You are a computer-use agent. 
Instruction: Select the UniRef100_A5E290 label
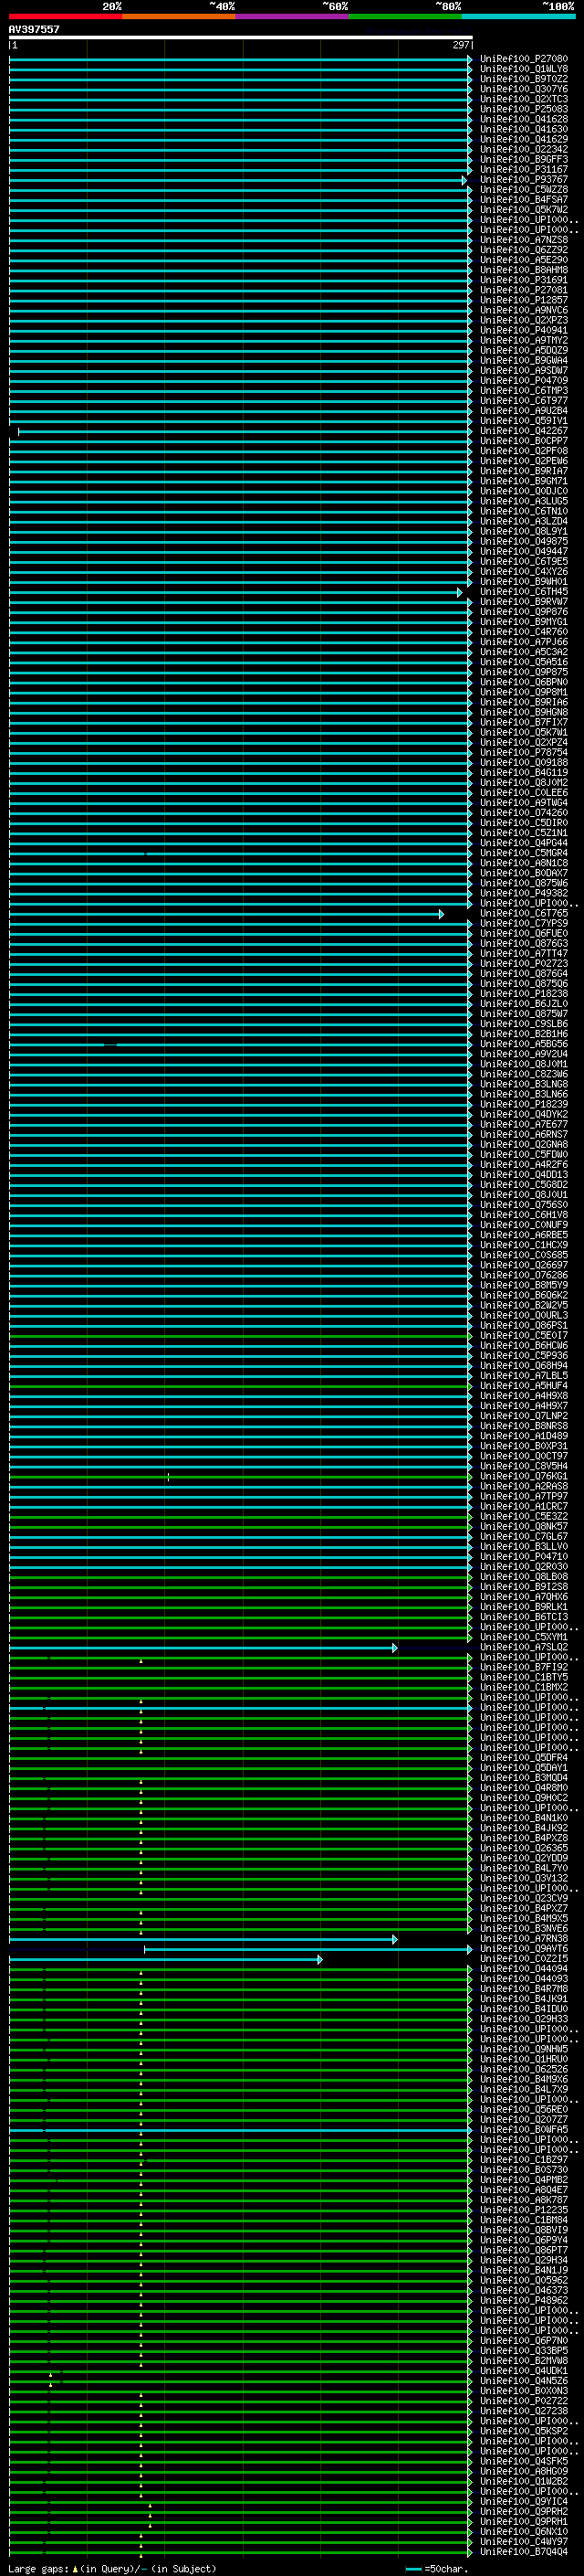point(524,260)
